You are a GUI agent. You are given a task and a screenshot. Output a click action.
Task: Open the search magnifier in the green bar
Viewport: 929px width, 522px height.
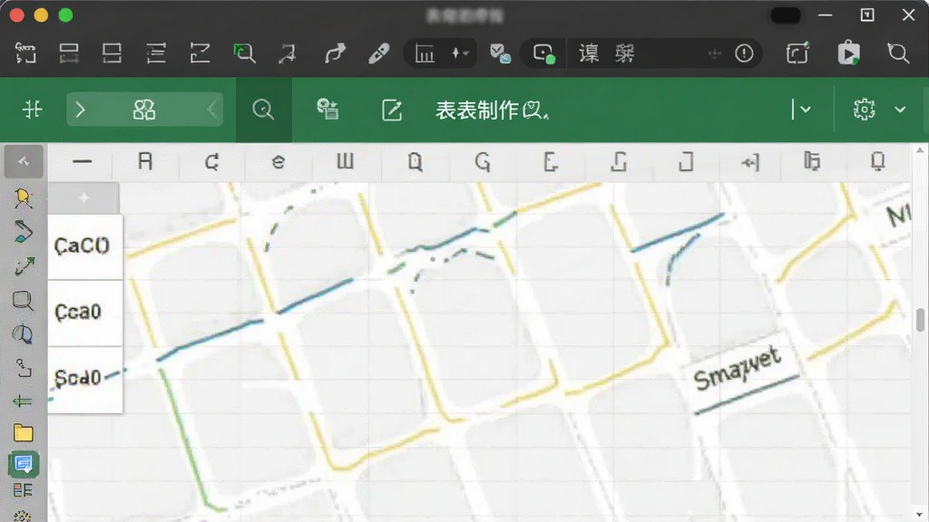[x=263, y=110]
